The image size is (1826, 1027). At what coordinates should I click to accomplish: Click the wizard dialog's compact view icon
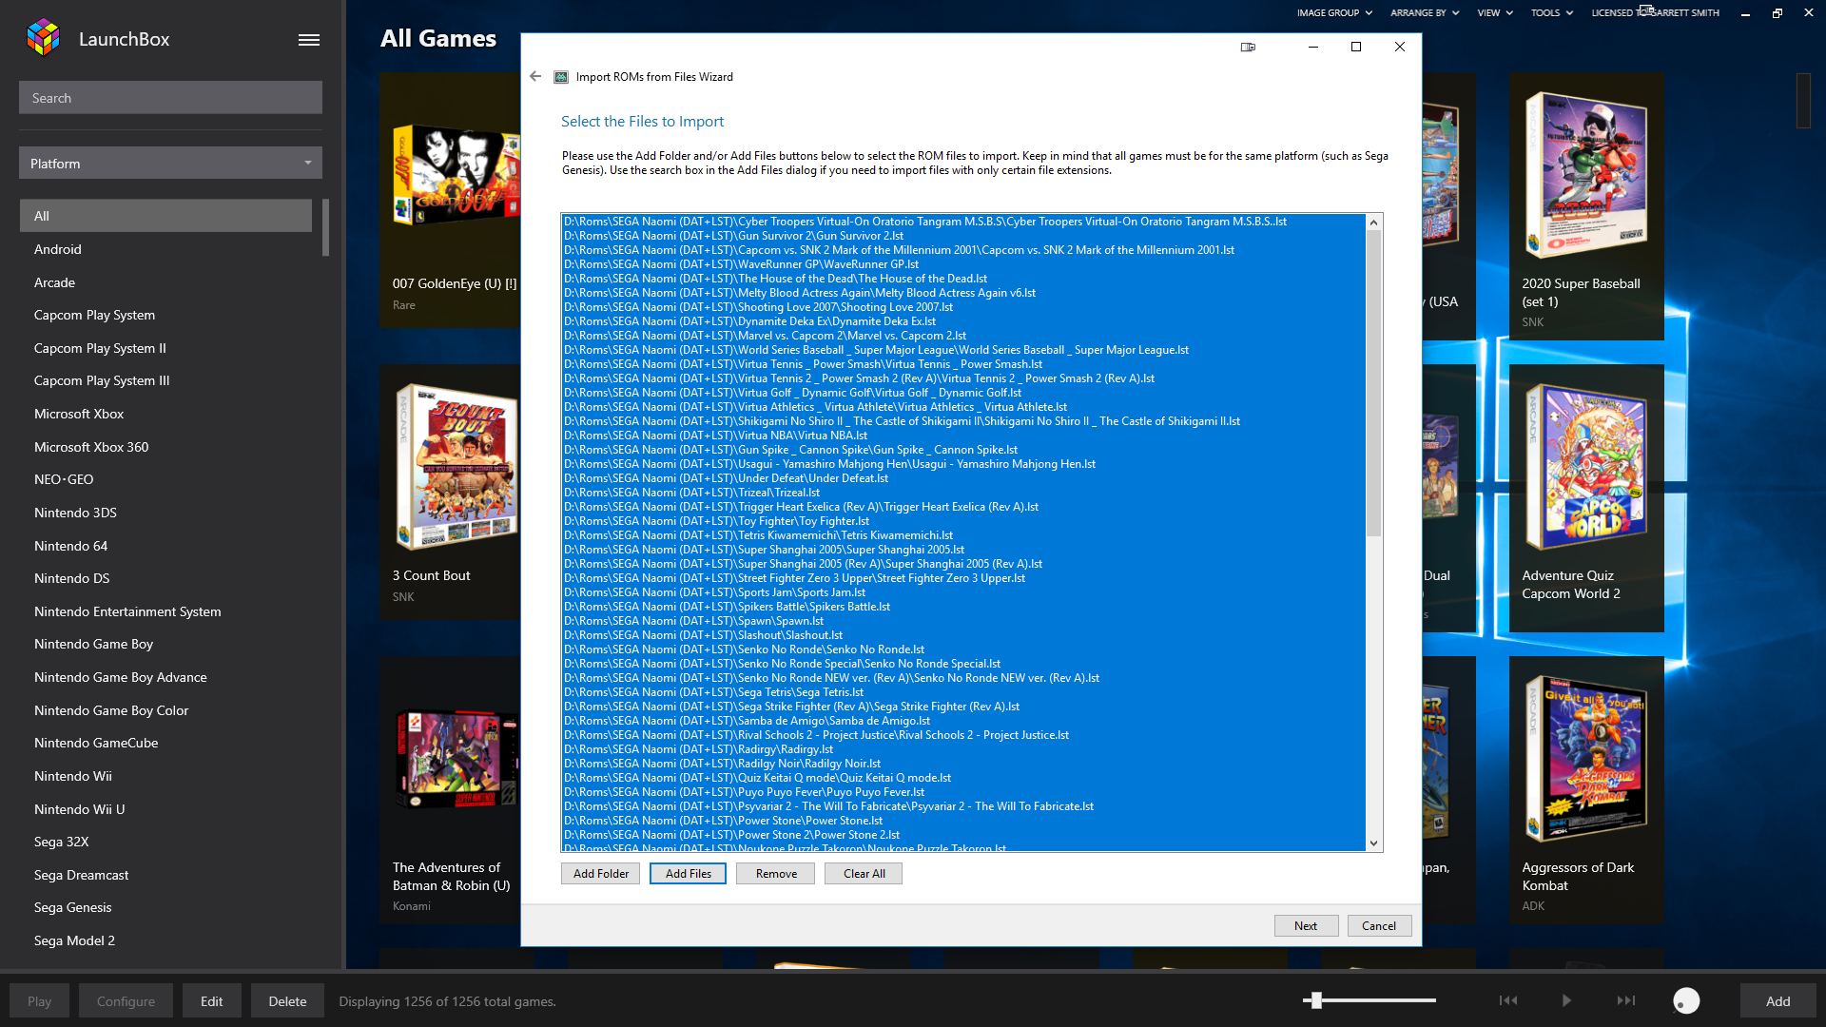(x=1248, y=47)
